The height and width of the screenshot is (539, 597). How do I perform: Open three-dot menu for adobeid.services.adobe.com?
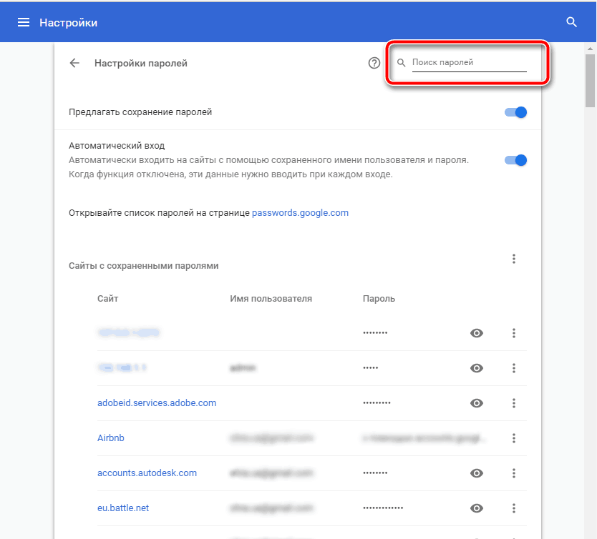pyautogui.click(x=514, y=403)
